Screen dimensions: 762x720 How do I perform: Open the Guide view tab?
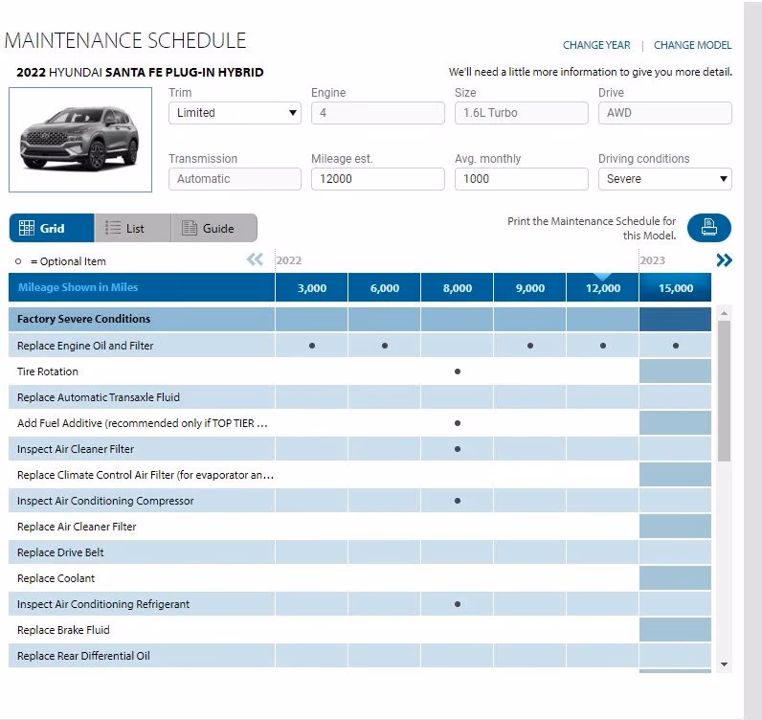[215, 228]
